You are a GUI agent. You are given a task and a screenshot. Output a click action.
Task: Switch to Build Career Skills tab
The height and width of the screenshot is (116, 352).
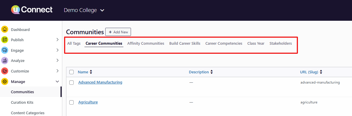click(x=185, y=43)
